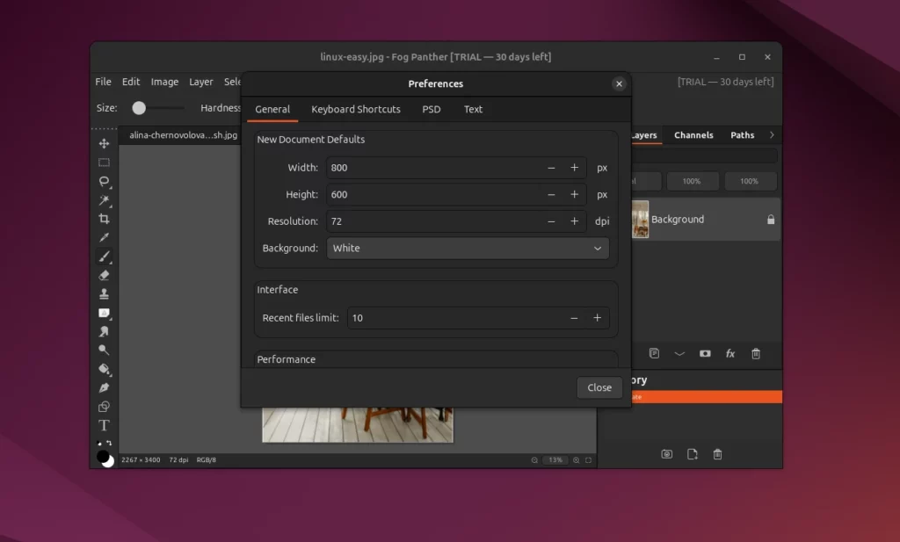Toggle the Background layer lock
Image resolution: width=900 pixels, height=542 pixels.
[x=769, y=219]
